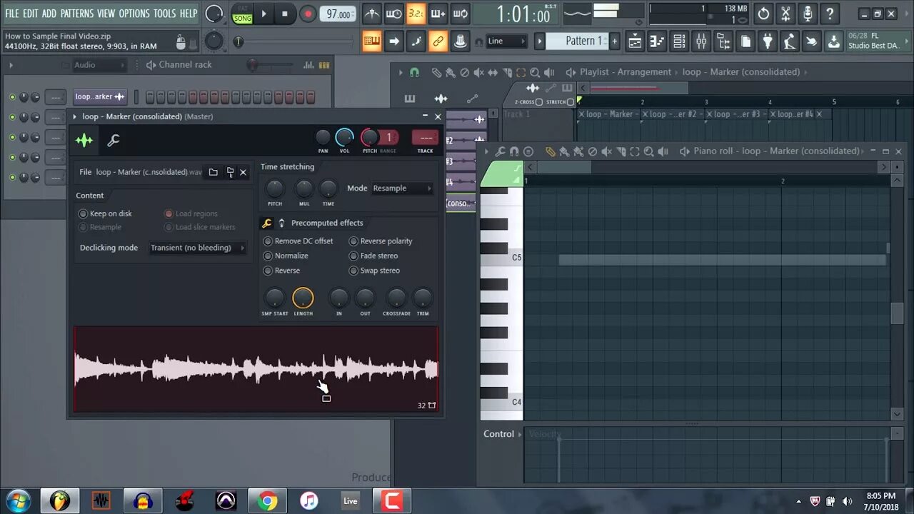Screen dimensions: 914x514
Task: Open the browser panel icon
Action: (x=723, y=41)
